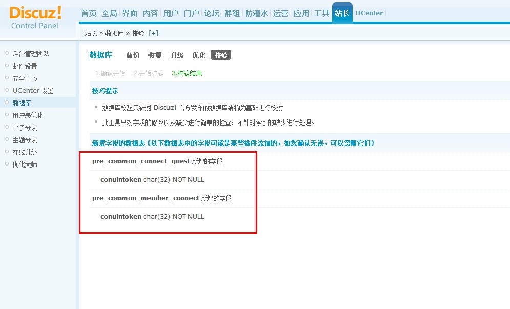Select 数据库 in the sidebar
This screenshot has height=309, width=510.
[22, 103]
